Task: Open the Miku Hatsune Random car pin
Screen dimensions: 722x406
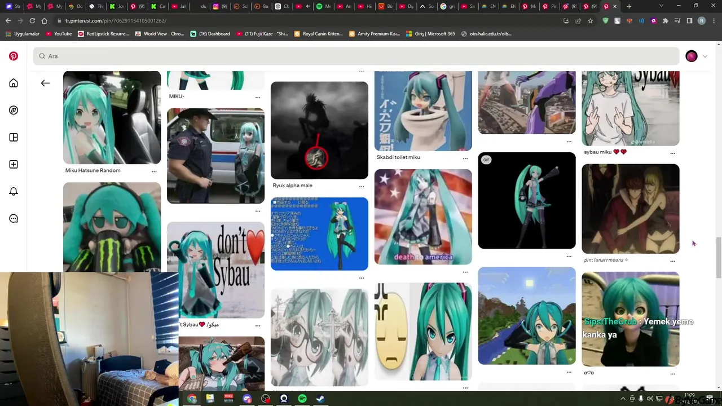Action: [x=112, y=117]
